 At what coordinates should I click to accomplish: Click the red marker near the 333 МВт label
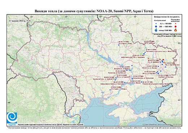coord(144,44)
